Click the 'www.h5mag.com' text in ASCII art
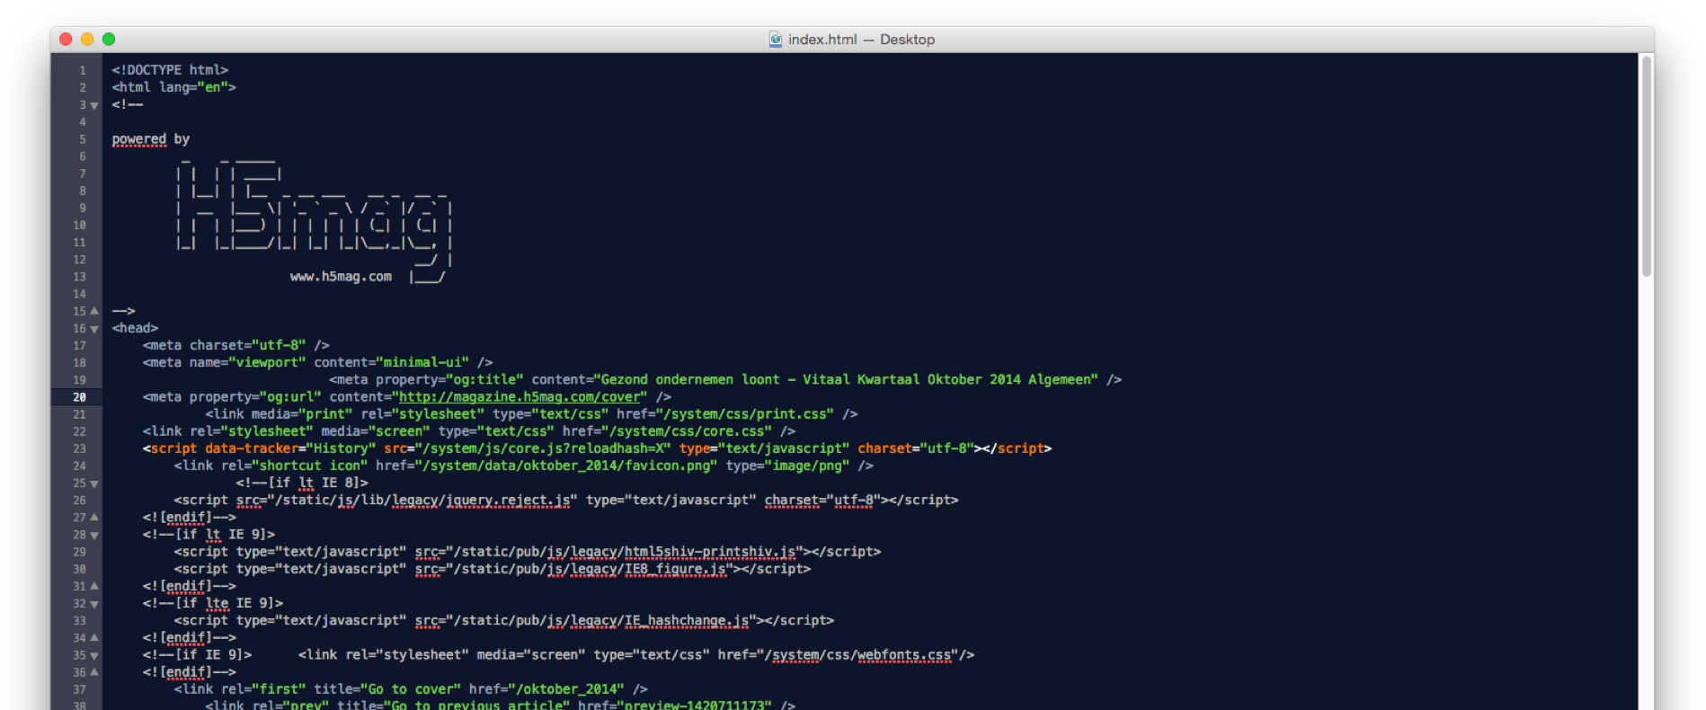This screenshot has width=1706, height=710. click(x=341, y=277)
